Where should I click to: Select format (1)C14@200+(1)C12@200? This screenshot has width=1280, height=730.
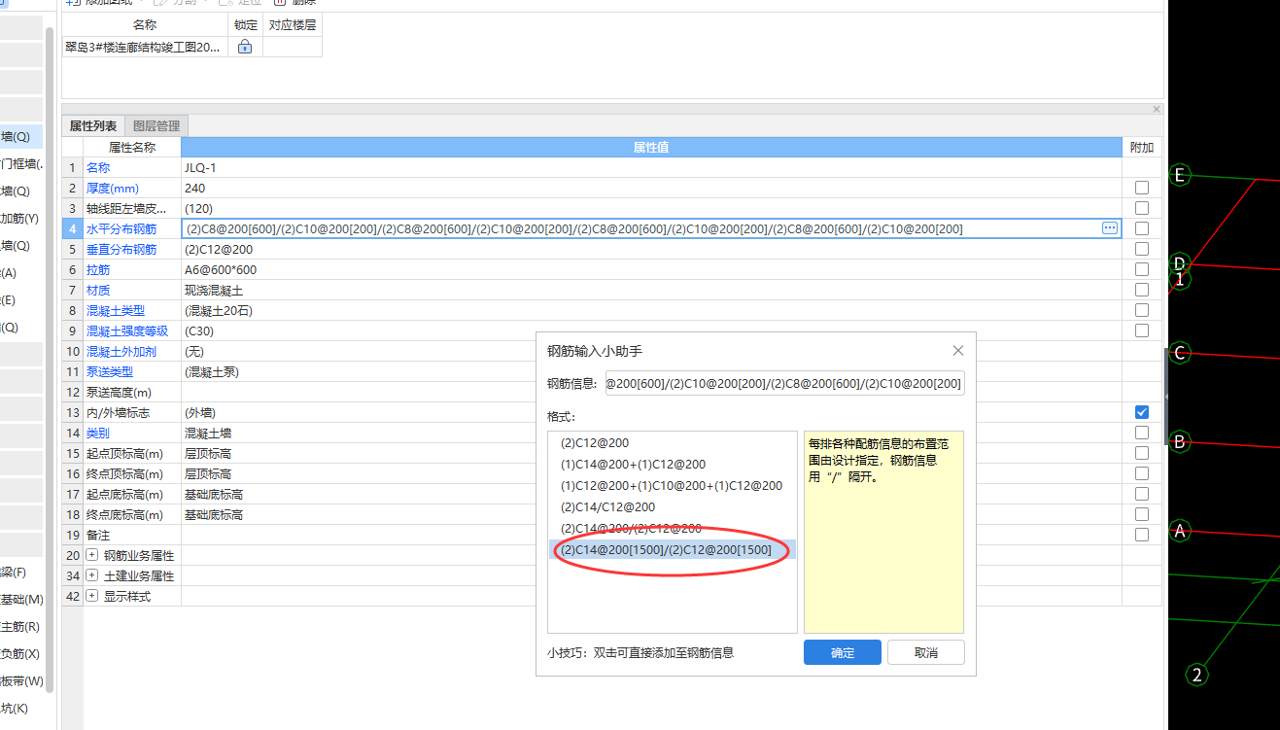coord(672,465)
